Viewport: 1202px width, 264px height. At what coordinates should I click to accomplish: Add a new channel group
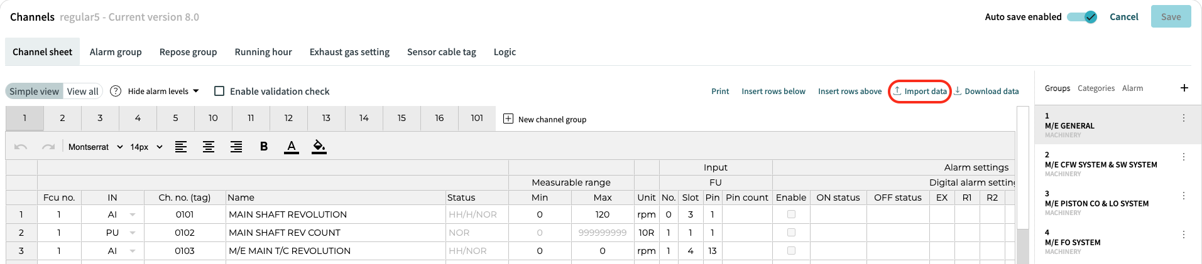(545, 119)
